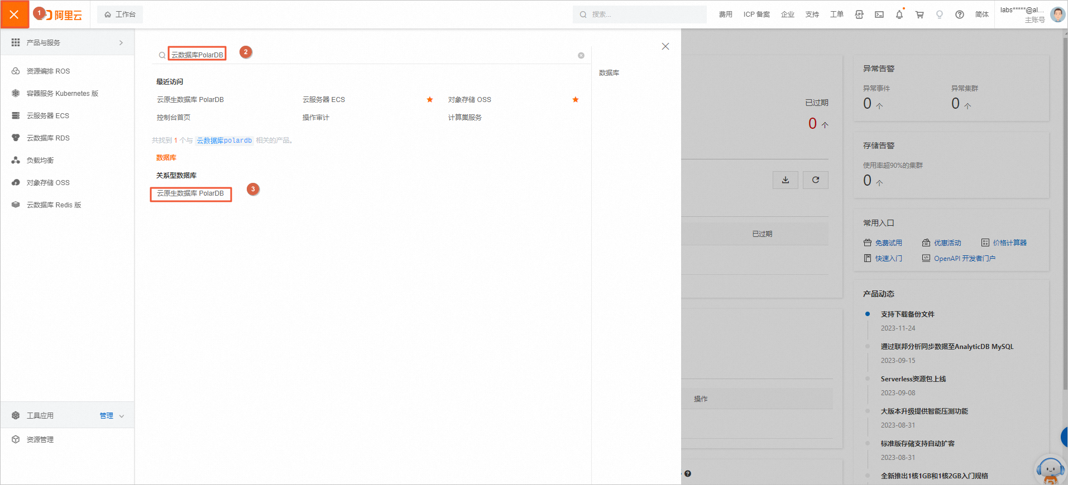This screenshot has width=1068, height=485.
Task: Clear the product search text
Action: coord(581,55)
